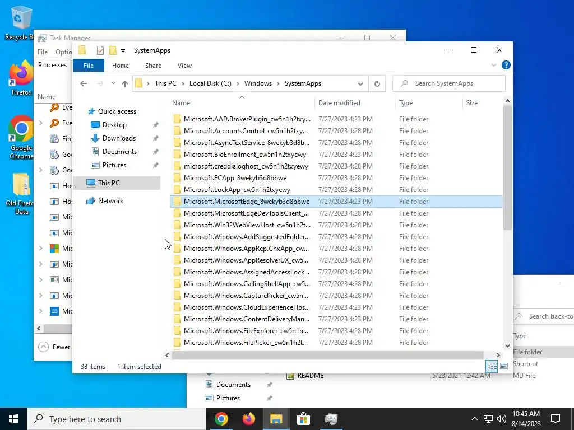Screen dimensions: 574x430
Task: Select Microsoft.AccountsControl folder icon
Action: coord(177,131)
